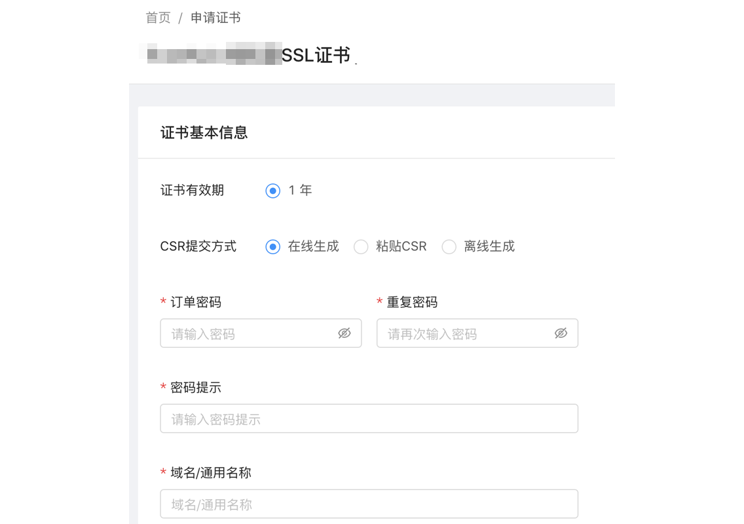The image size is (744, 524).
Task: Click the red asterisk beside 订单密码
Action: [x=162, y=302]
